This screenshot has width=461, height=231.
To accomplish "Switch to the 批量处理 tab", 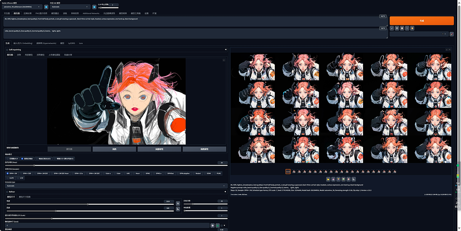I will tap(68, 55).
